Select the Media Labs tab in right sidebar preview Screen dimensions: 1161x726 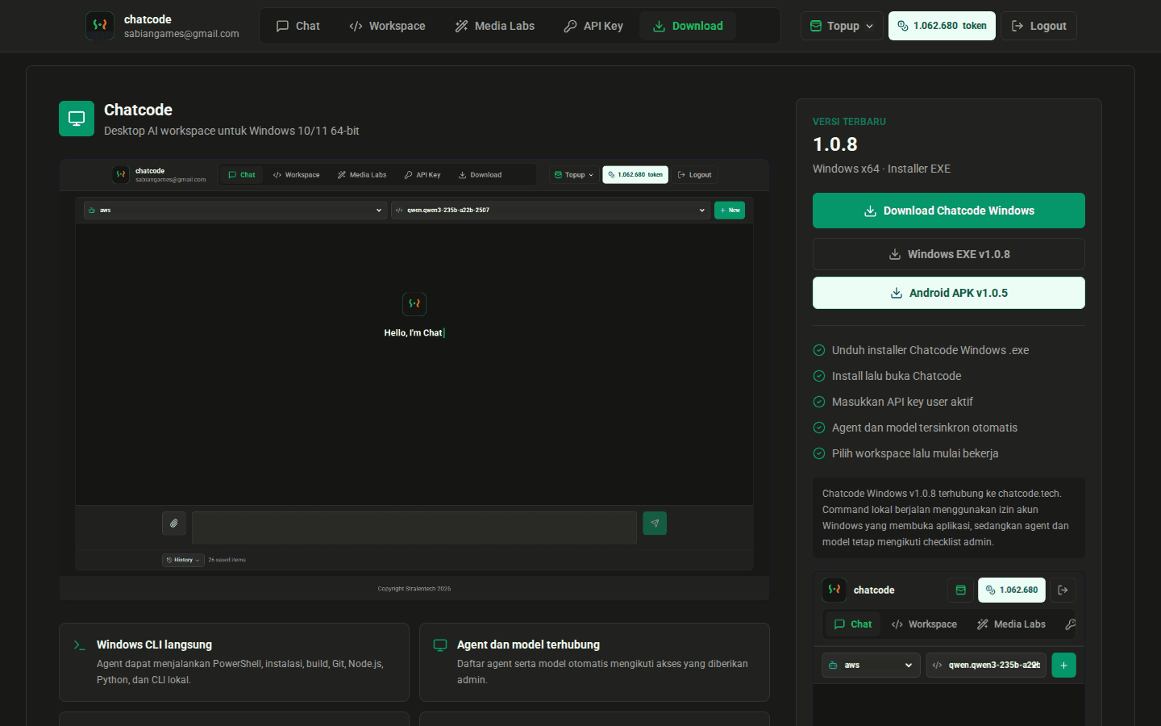pyautogui.click(x=1011, y=624)
